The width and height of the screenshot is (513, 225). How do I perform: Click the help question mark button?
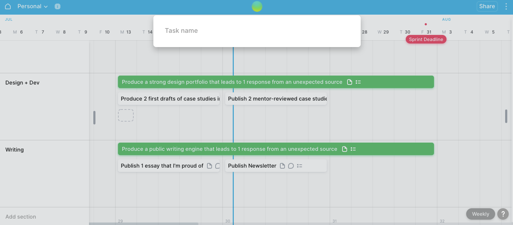[503, 214]
